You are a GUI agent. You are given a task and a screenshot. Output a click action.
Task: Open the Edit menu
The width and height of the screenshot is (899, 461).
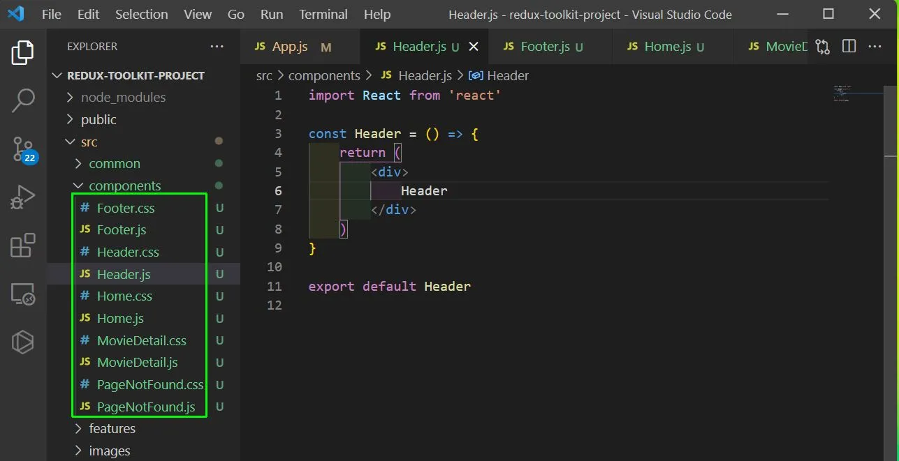[89, 14]
